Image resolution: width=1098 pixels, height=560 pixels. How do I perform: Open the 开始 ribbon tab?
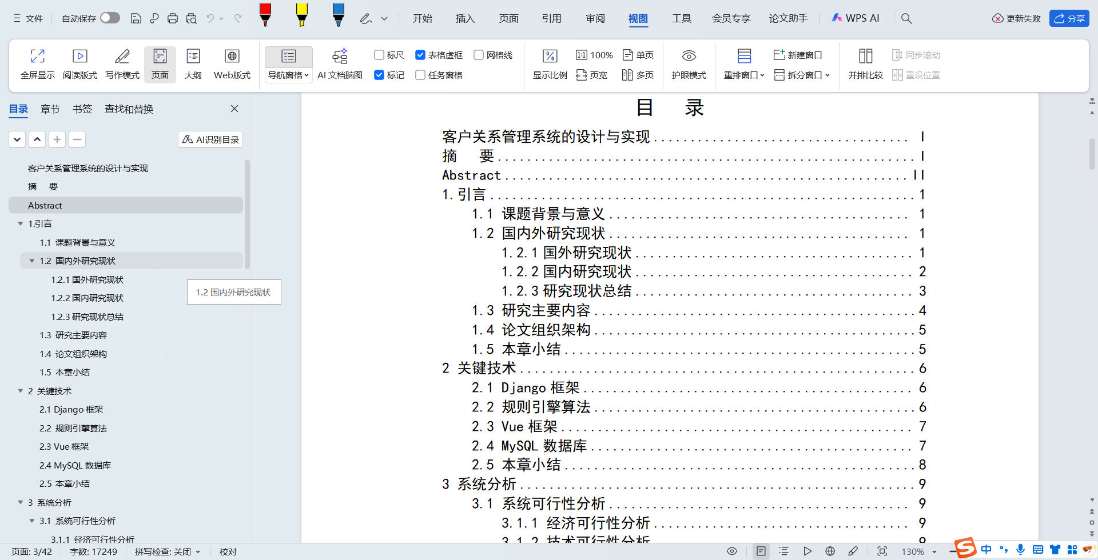[423, 18]
